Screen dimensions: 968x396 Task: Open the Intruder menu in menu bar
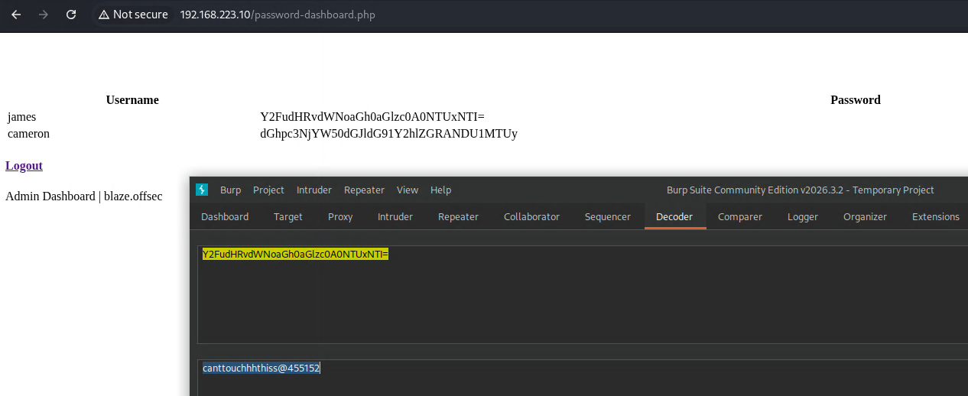[314, 190]
